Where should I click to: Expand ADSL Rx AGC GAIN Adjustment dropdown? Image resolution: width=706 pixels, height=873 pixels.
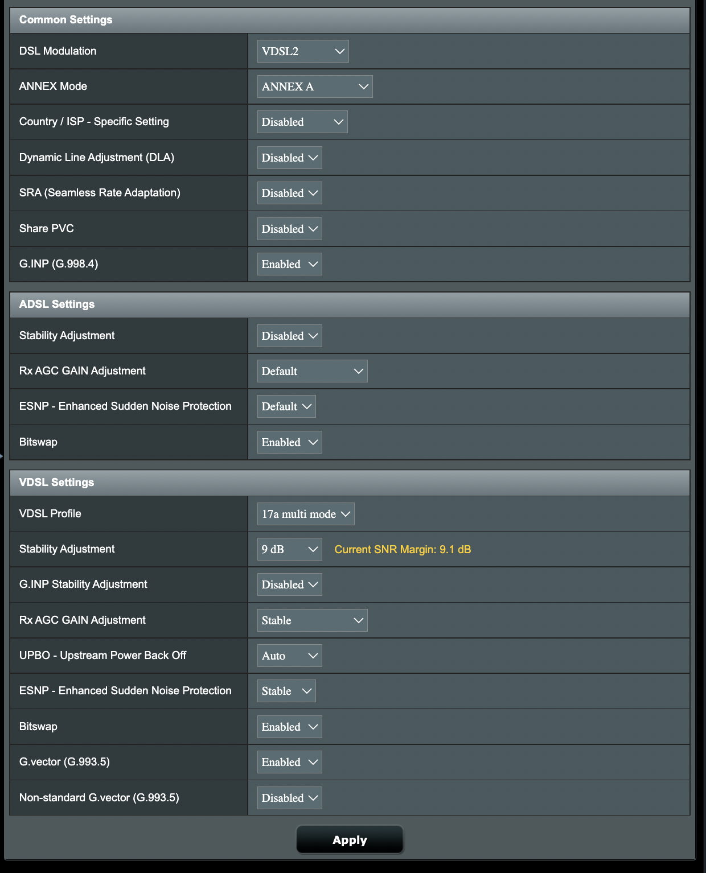(312, 371)
